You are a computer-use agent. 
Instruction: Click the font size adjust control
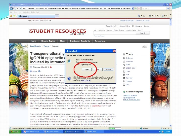[x=144, y=47]
